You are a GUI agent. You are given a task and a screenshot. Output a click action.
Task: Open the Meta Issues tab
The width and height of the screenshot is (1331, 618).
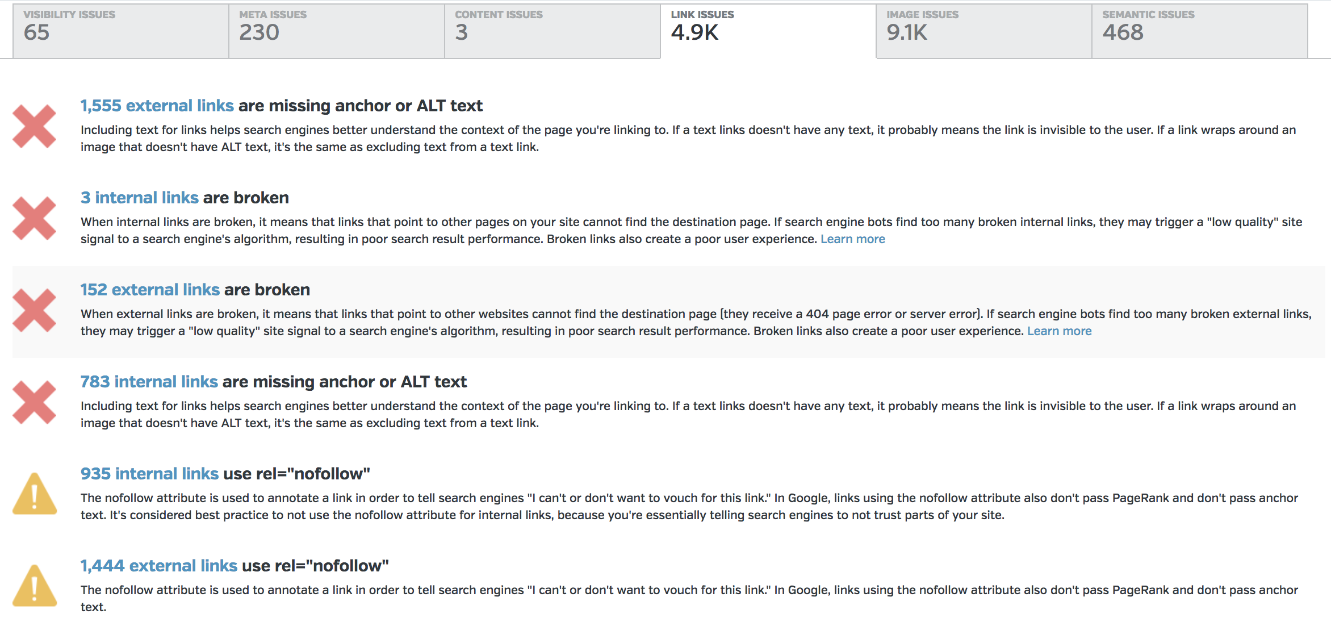click(336, 31)
